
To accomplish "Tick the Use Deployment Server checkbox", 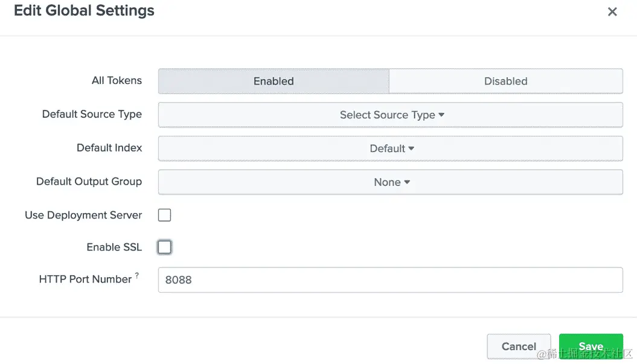I will coord(164,215).
